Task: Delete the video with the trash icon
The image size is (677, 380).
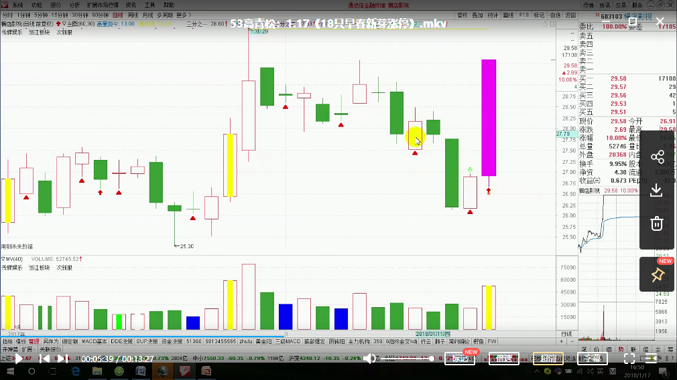Action: pos(657,223)
